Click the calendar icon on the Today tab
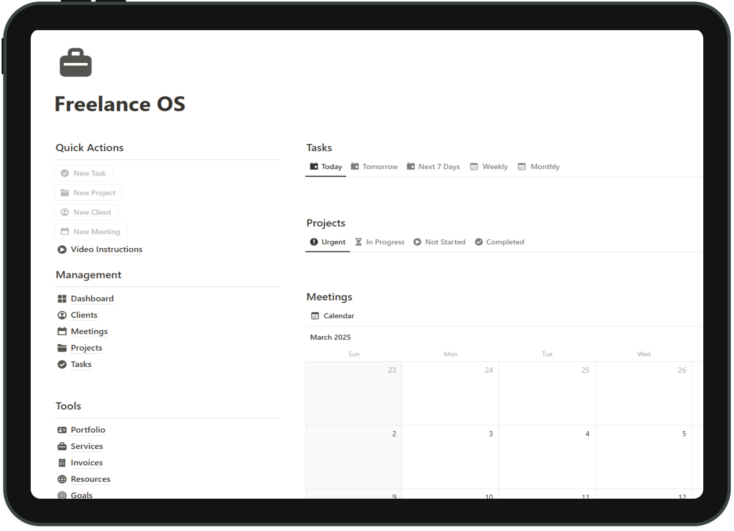Image resolution: width=734 pixels, height=531 pixels. point(314,166)
